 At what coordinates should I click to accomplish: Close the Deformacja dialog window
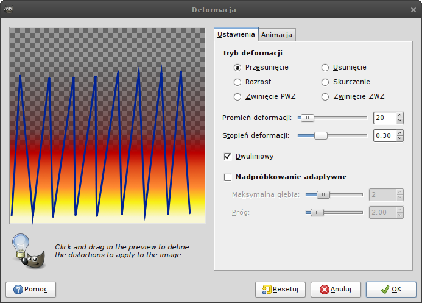[413, 9]
